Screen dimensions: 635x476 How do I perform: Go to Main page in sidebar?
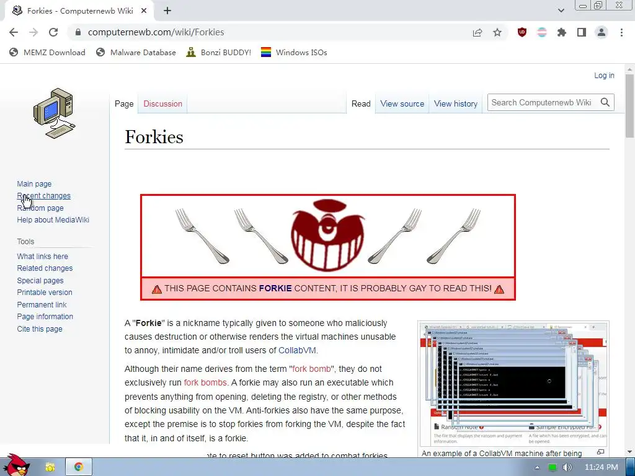click(34, 183)
